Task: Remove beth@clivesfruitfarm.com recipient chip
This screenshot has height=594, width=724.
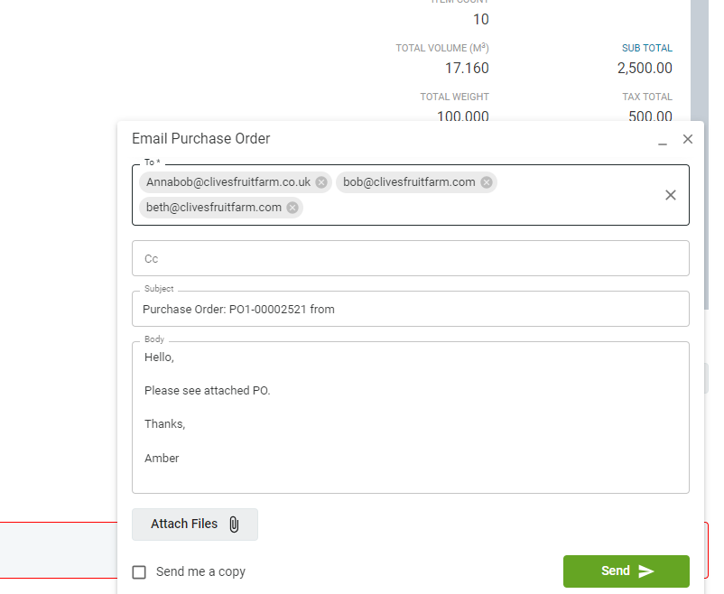Action: (x=292, y=208)
